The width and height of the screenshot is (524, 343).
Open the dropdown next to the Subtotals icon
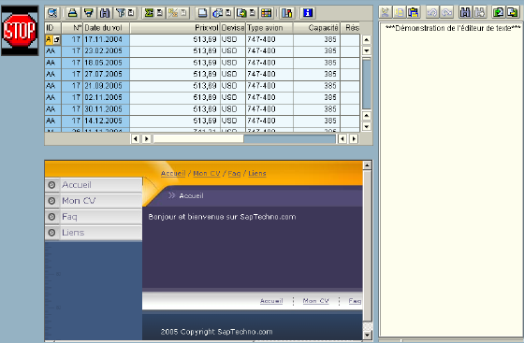coord(183,13)
